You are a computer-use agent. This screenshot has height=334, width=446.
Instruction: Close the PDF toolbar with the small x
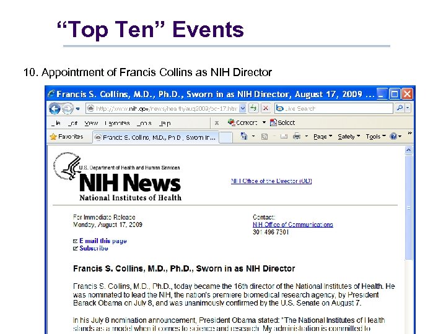point(217,123)
